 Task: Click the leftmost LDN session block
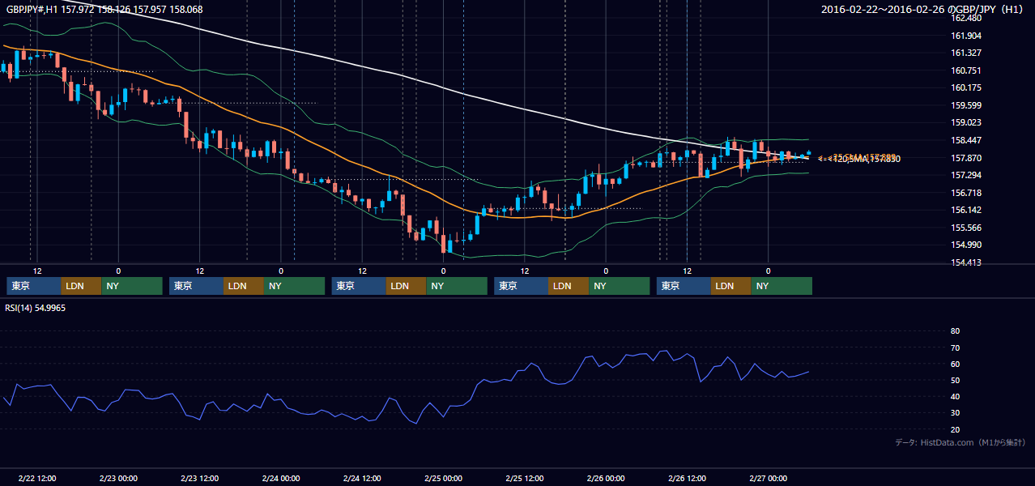click(x=82, y=286)
